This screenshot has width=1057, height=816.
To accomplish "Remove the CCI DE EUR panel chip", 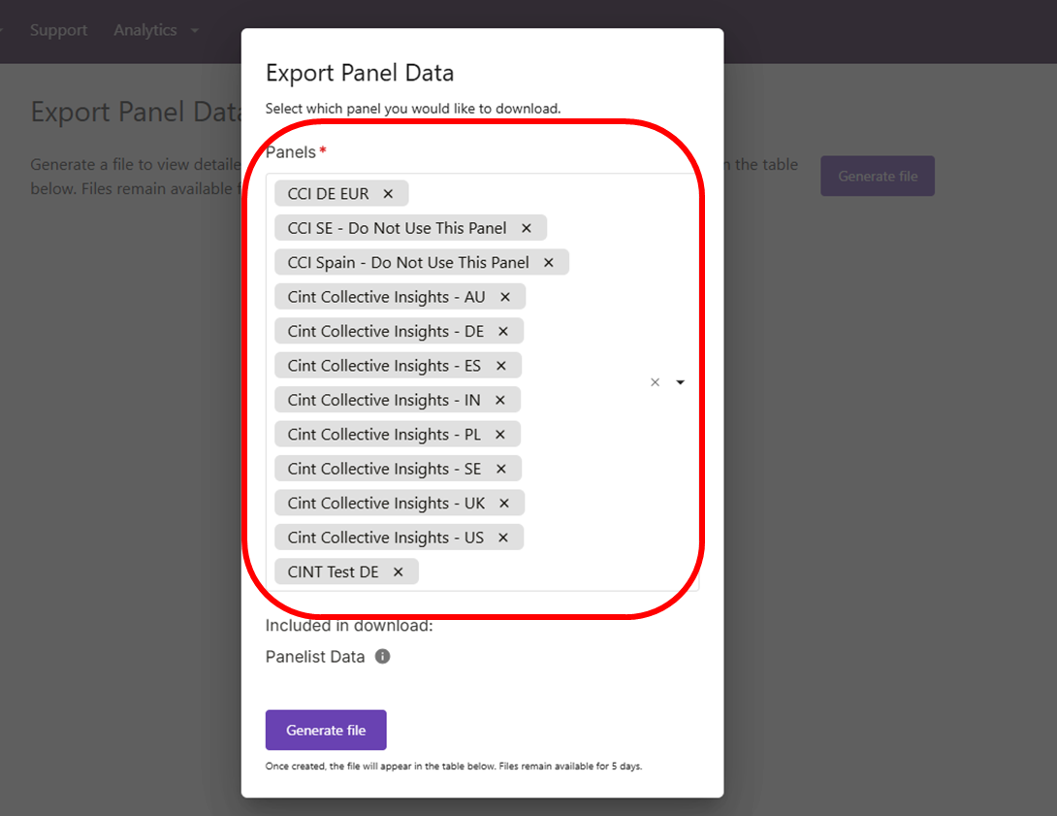I will [x=387, y=193].
